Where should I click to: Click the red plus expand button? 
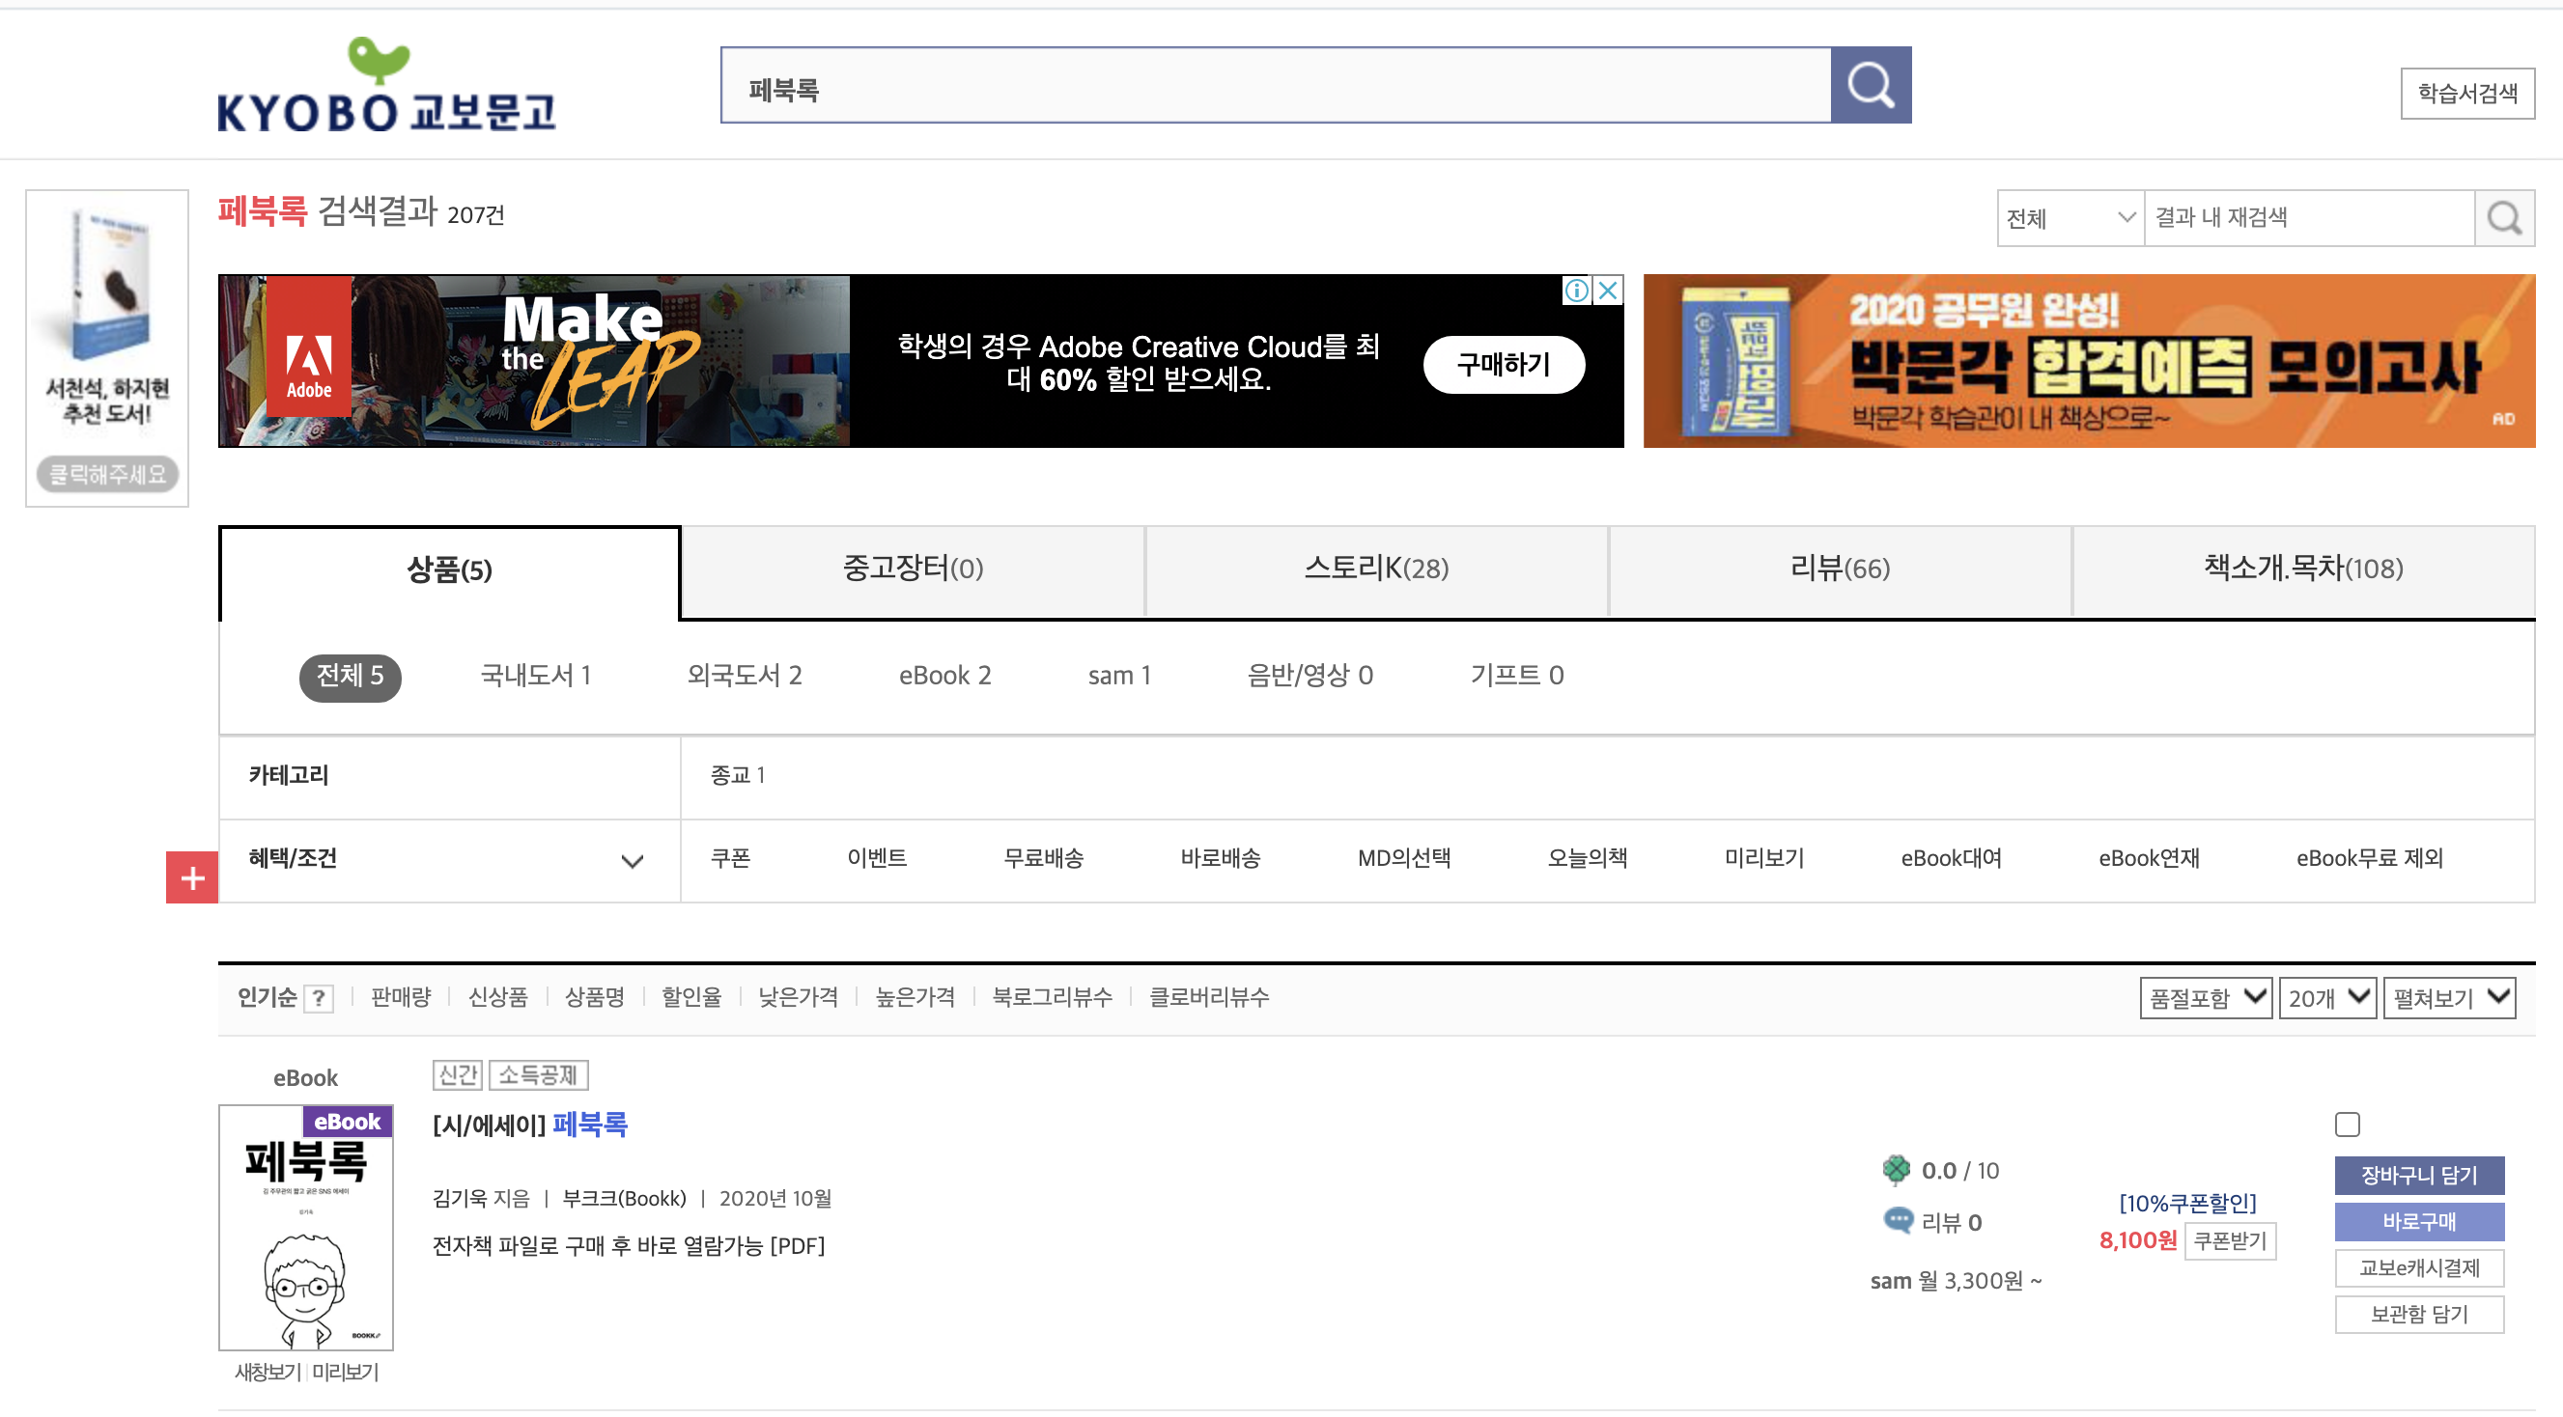(x=192, y=877)
